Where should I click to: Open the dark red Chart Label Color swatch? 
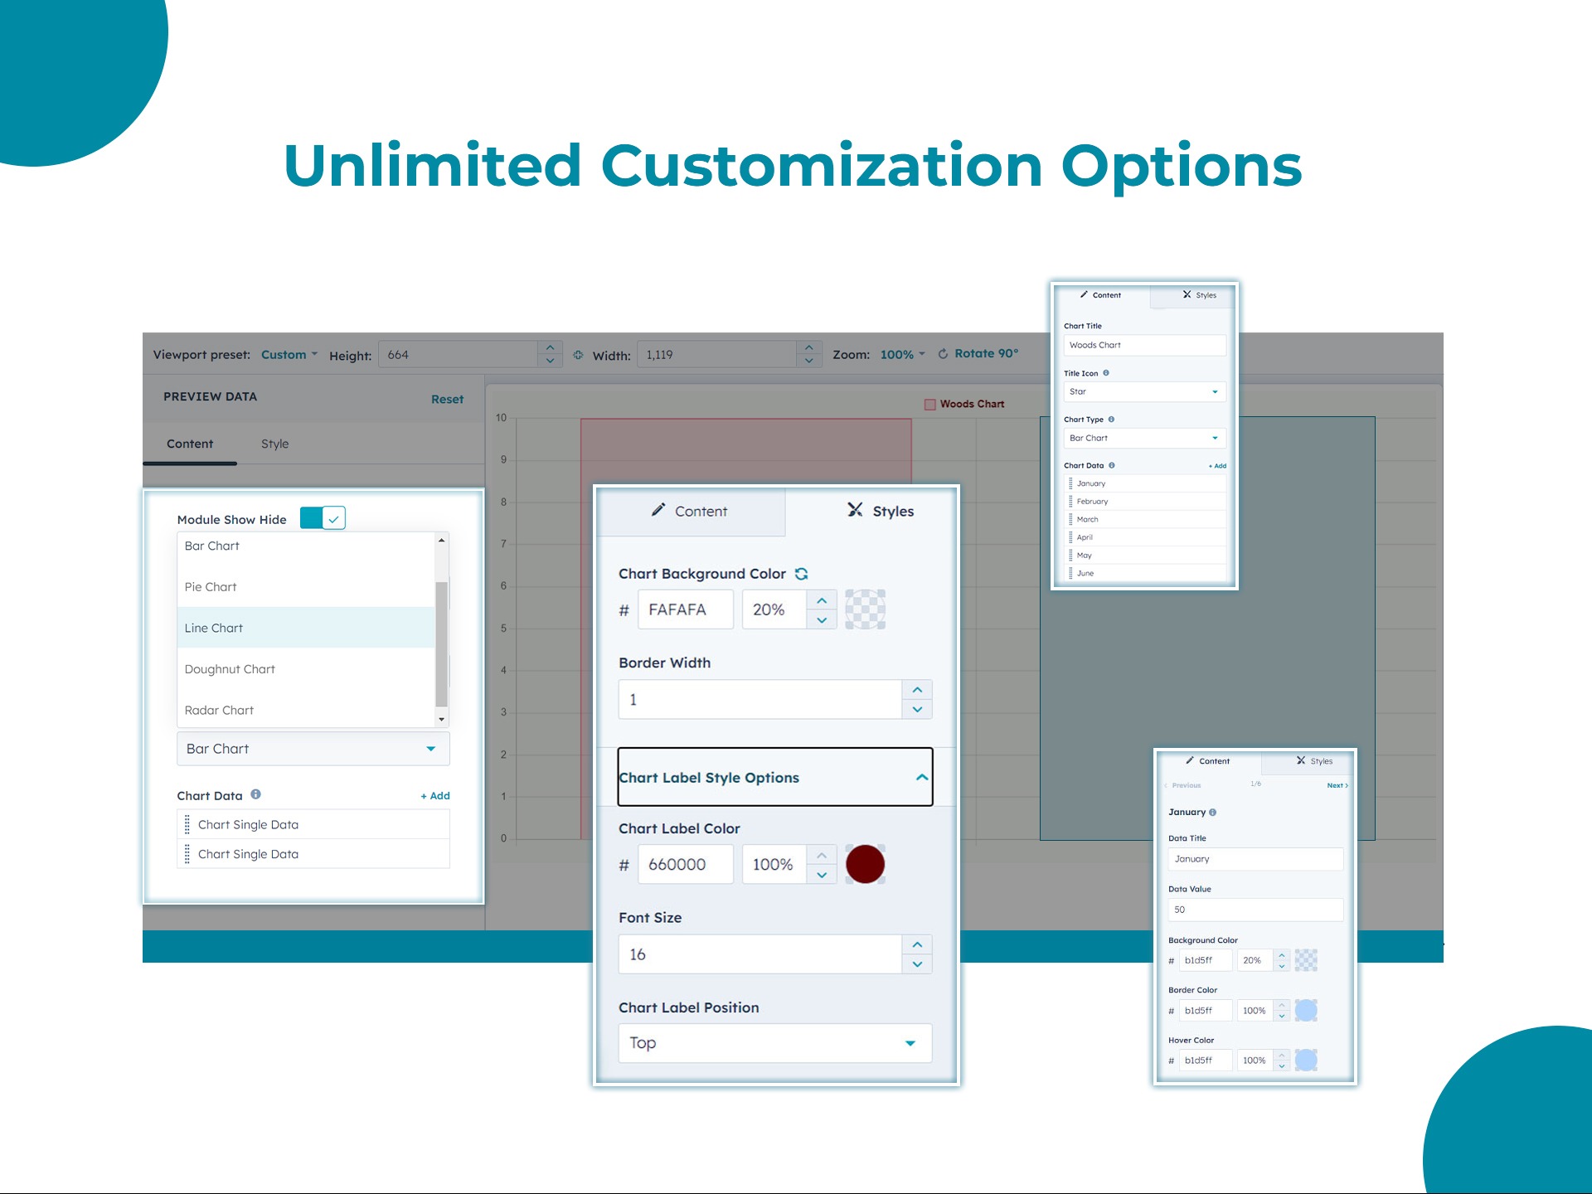coord(865,865)
